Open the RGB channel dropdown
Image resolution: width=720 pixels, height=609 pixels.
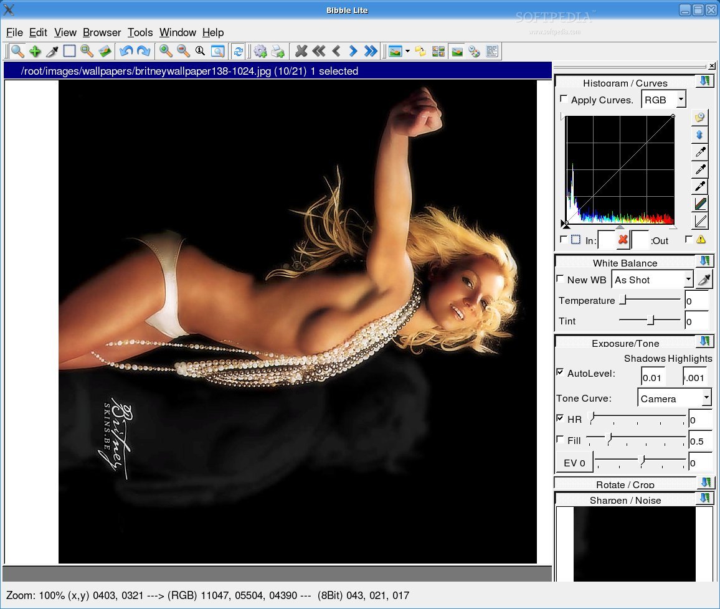[x=663, y=100]
